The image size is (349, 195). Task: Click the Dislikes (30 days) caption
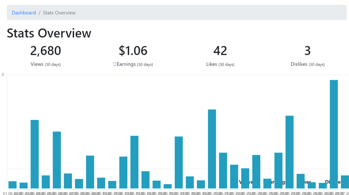(307, 64)
